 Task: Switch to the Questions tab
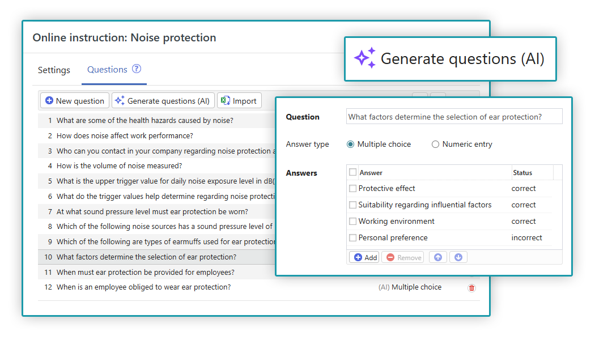click(107, 69)
